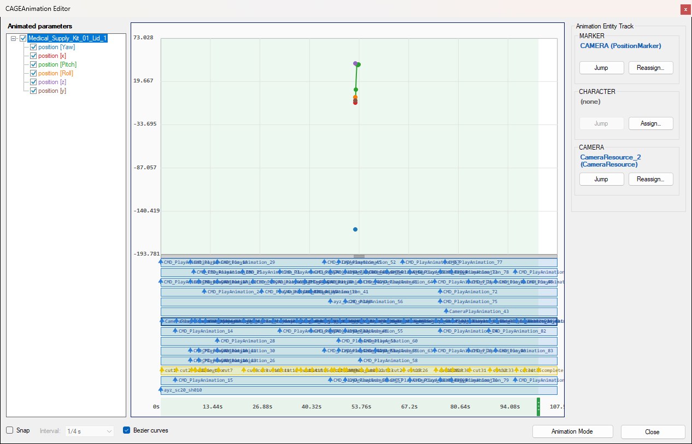Image resolution: width=692 pixels, height=444 pixels.
Task: Uncheck the position [Roll] parameter
Action: (33, 73)
